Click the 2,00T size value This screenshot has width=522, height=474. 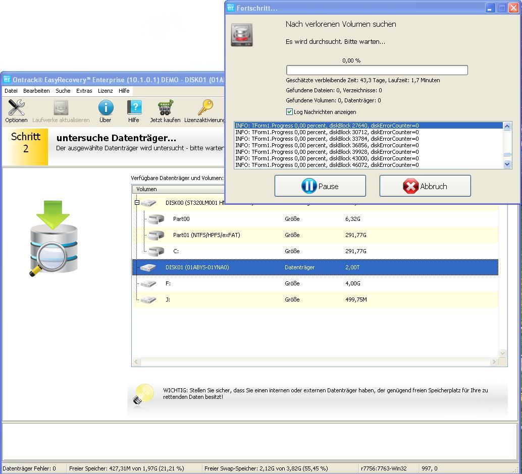pos(352,267)
